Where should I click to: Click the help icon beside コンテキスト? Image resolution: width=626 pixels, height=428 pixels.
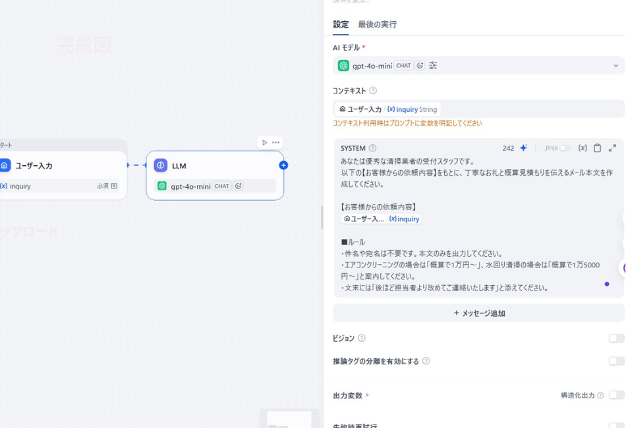point(373,91)
